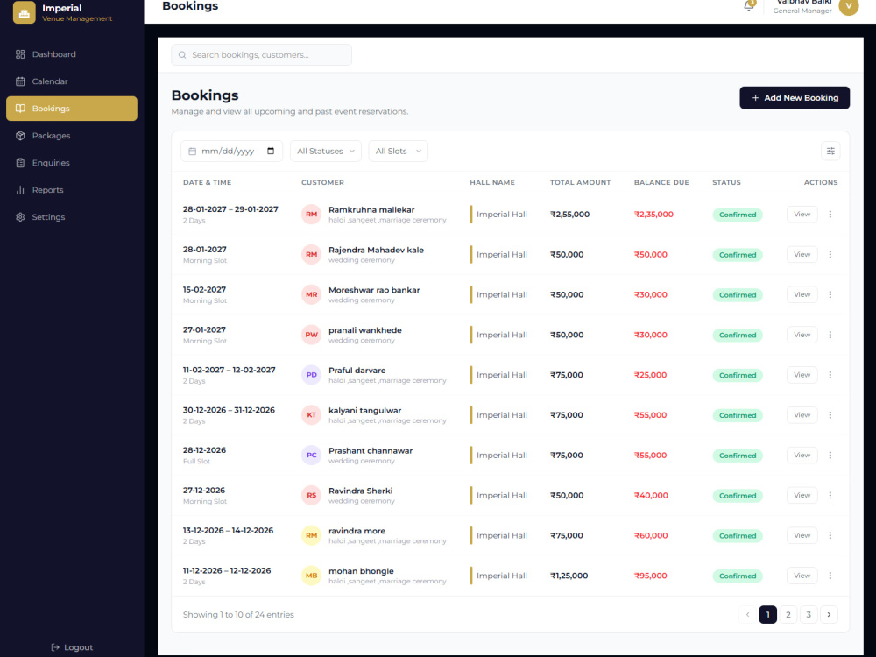Image resolution: width=876 pixels, height=657 pixels.
Task: Click the Imperial venue logo icon
Action: (24, 13)
